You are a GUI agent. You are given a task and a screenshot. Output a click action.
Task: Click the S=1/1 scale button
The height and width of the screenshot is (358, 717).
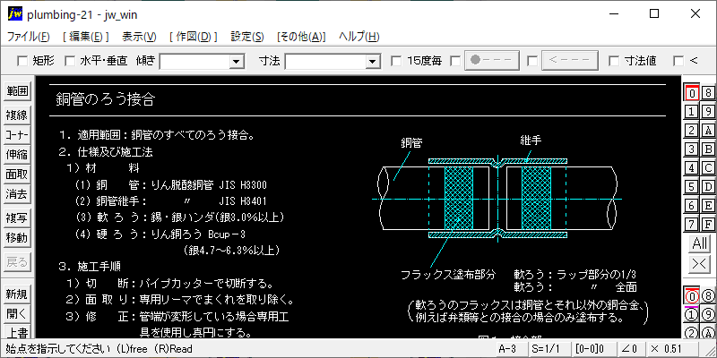point(549,349)
